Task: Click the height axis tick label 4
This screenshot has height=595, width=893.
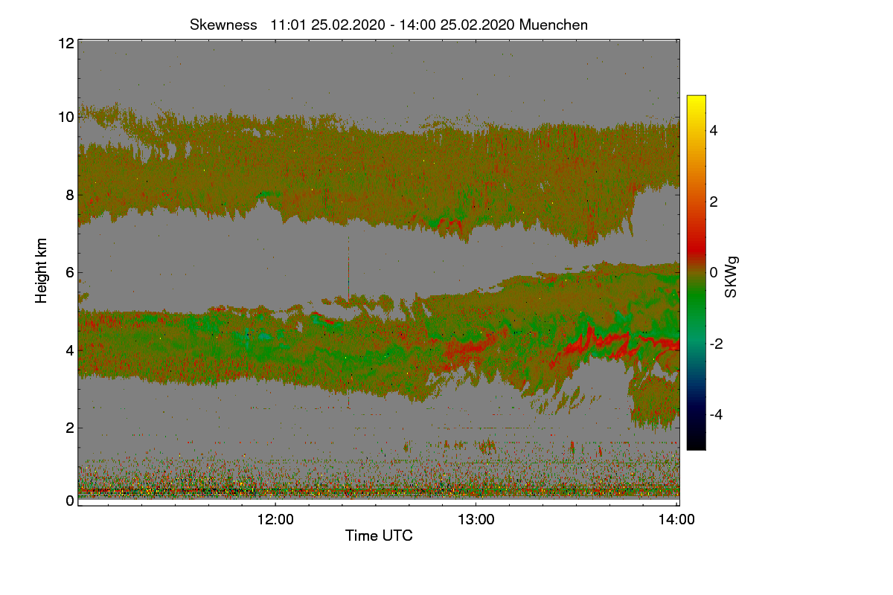Action: (69, 350)
